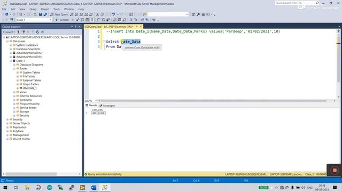Expand the AdventureWorks2012 database node

[x=11, y=53]
